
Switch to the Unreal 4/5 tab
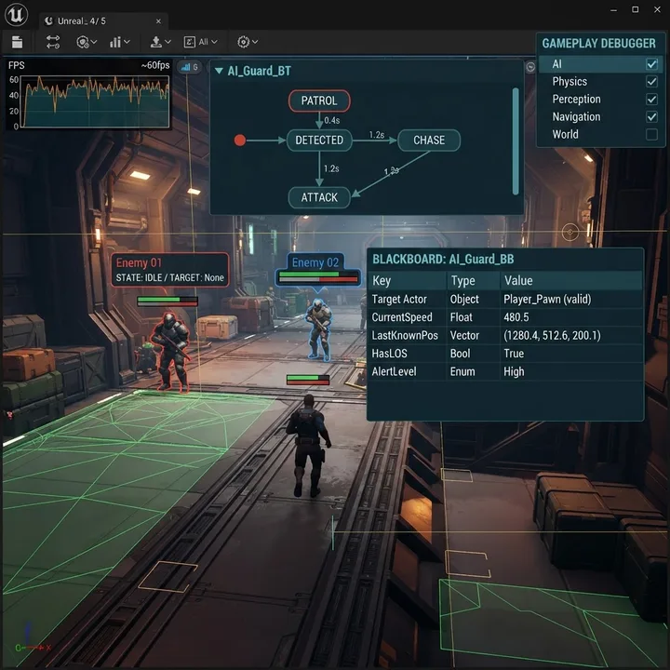(x=103, y=20)
